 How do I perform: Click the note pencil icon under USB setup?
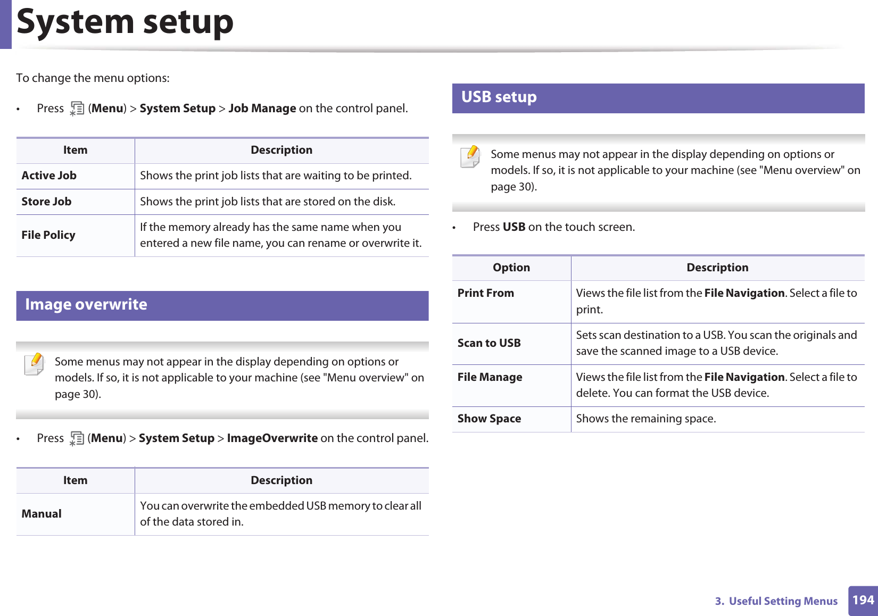tap(470, 156)
